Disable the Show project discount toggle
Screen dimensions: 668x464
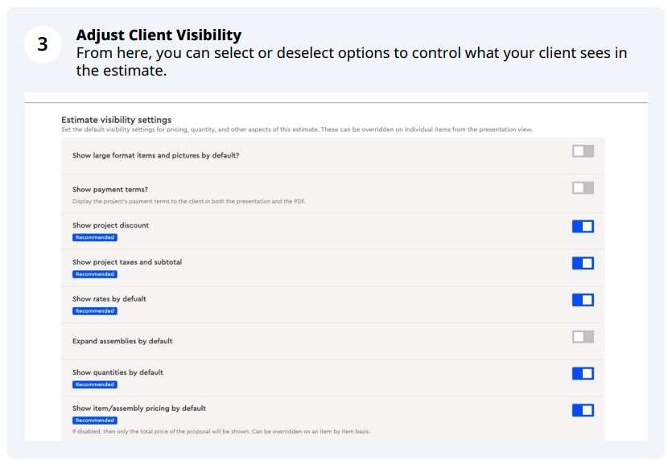[583, 227]
